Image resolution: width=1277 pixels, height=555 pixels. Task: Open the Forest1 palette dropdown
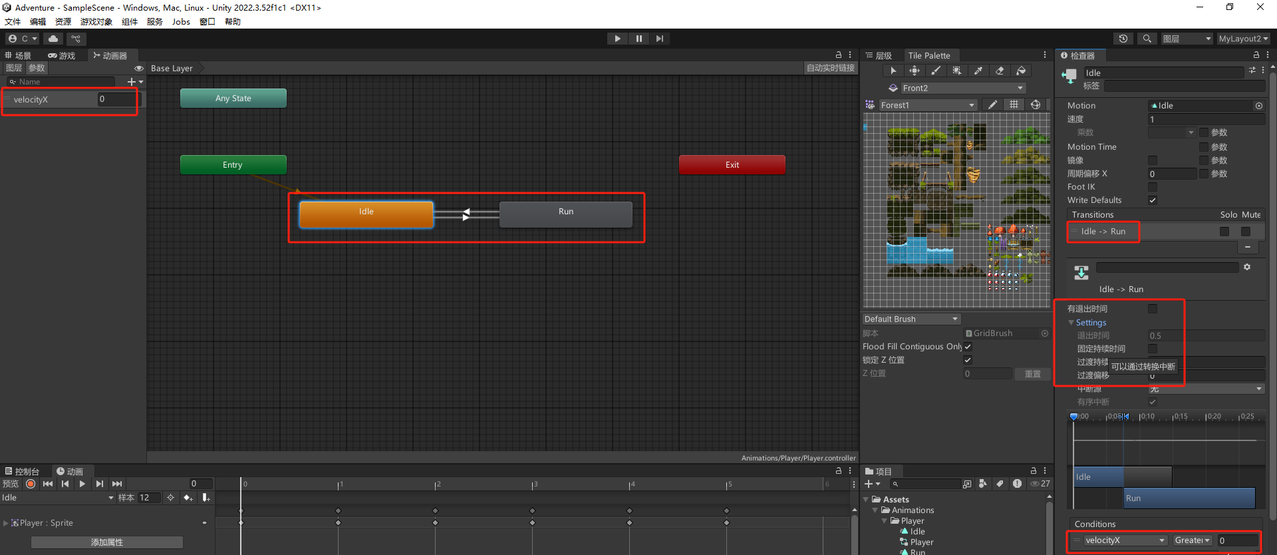pos(928,105)
